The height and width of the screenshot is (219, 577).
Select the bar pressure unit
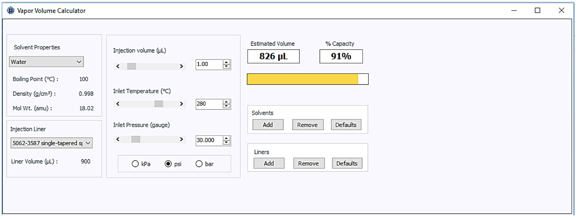click(x=199, y=164)
